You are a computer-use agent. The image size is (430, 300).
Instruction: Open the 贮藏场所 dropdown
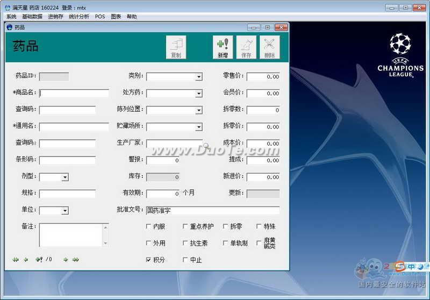pos(199,127)
